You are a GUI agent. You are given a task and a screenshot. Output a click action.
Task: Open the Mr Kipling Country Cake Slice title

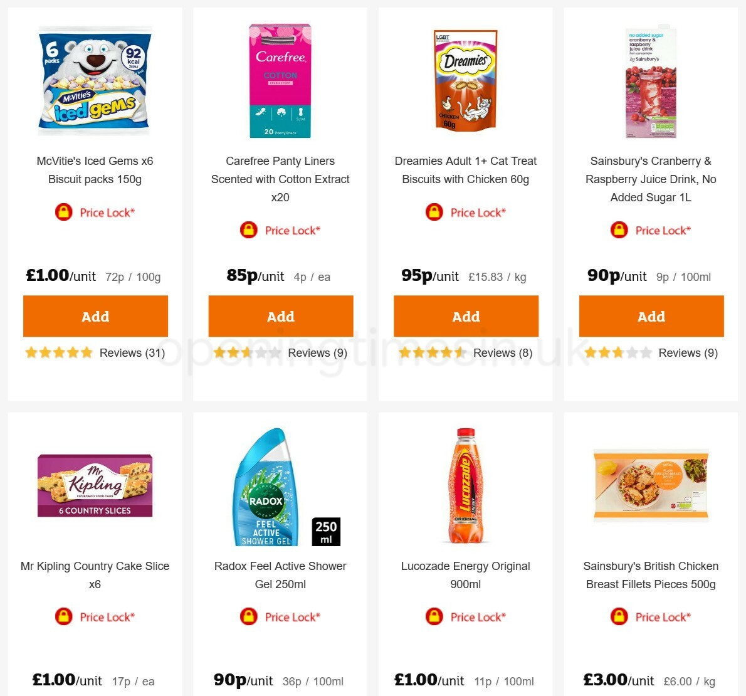[95, 575]
